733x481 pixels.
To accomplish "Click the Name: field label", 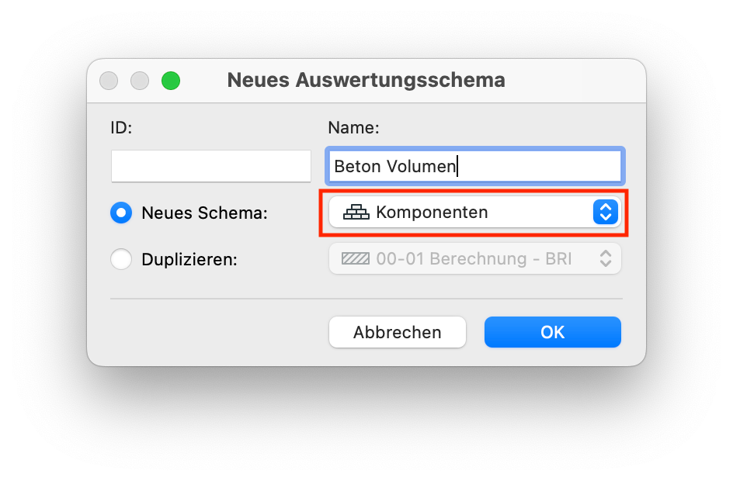I will [353, 127].
